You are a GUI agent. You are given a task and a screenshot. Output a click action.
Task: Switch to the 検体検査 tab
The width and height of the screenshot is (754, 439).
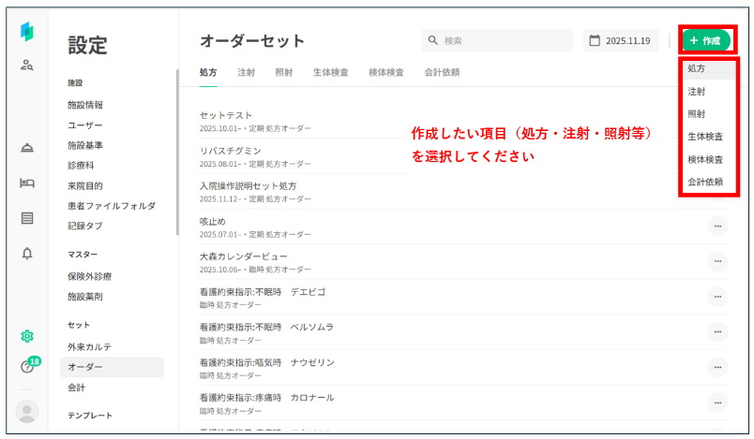(x=386, y=72)
